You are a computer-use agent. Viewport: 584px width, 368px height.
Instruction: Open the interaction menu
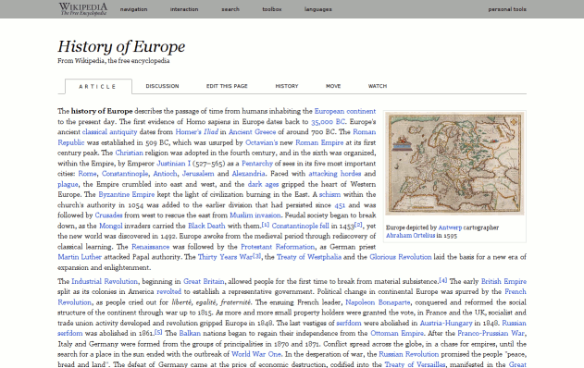(x=184, y=9)
